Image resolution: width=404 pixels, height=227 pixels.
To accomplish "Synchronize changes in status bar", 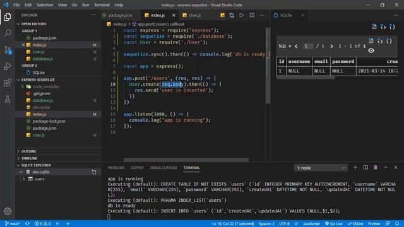I will (27, 224).
